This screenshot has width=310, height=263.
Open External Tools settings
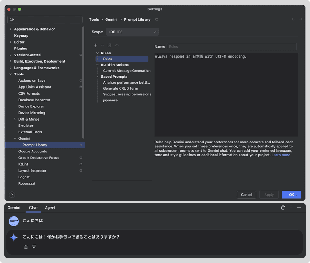[30, 132]
